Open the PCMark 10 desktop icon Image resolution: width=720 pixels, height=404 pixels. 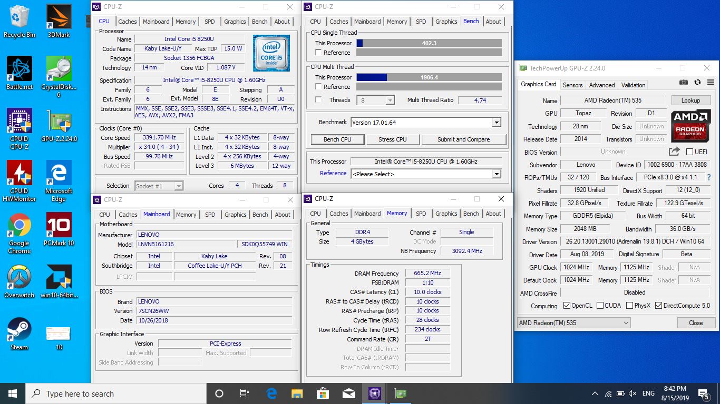(59, 230)
